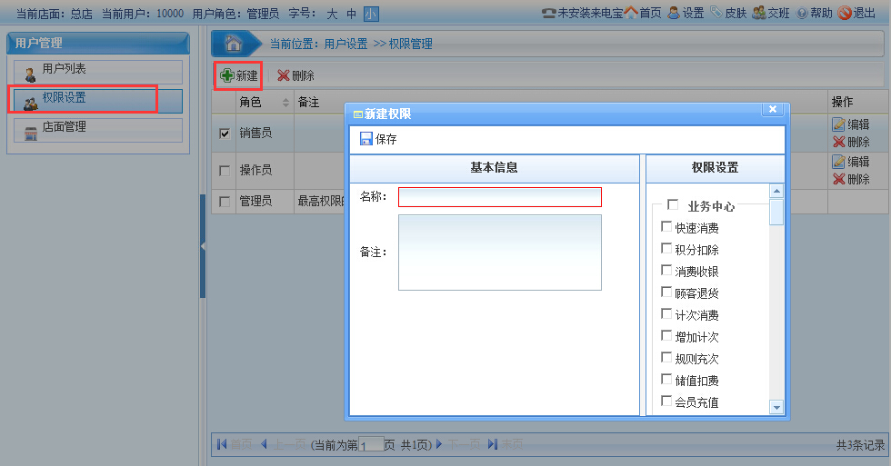
Task: Click the 共3条记录 record count
Action: (860, 446)
